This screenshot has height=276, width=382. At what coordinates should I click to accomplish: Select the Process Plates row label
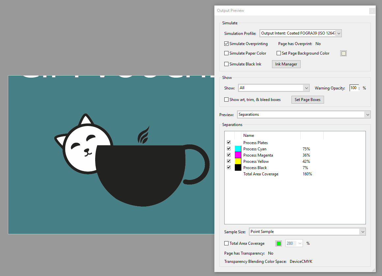(256, 143)
